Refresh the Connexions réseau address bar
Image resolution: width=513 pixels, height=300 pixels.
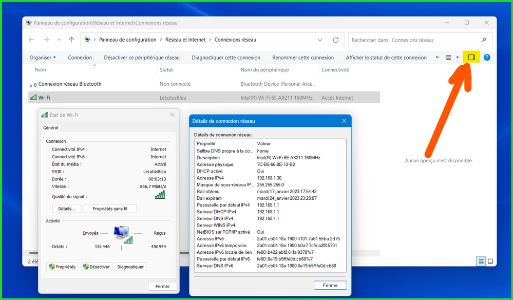[x=336, y=40]
